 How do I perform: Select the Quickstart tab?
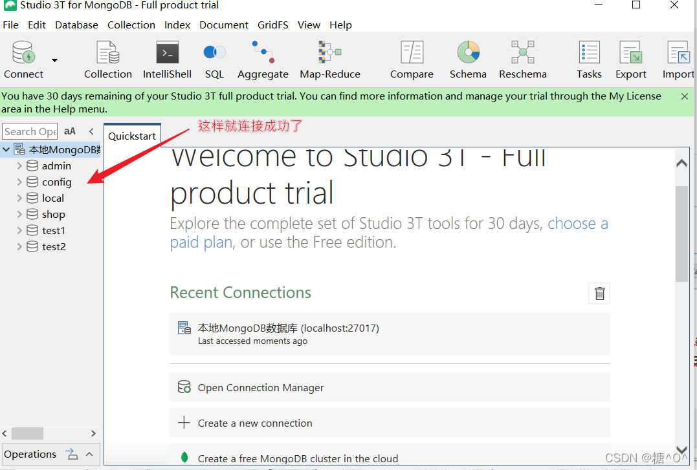pyautogui.click(x=132, y=136)
